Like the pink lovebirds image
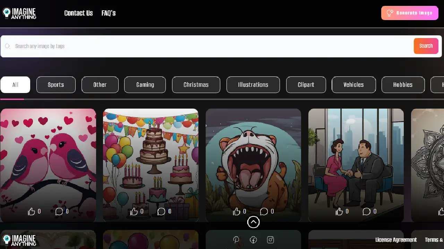444x249 pixels. tap(32, 211)
